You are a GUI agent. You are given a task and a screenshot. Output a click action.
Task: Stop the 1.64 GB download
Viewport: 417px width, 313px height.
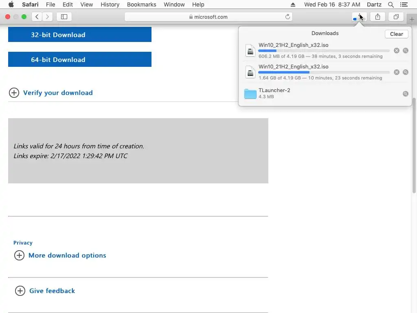397,72
